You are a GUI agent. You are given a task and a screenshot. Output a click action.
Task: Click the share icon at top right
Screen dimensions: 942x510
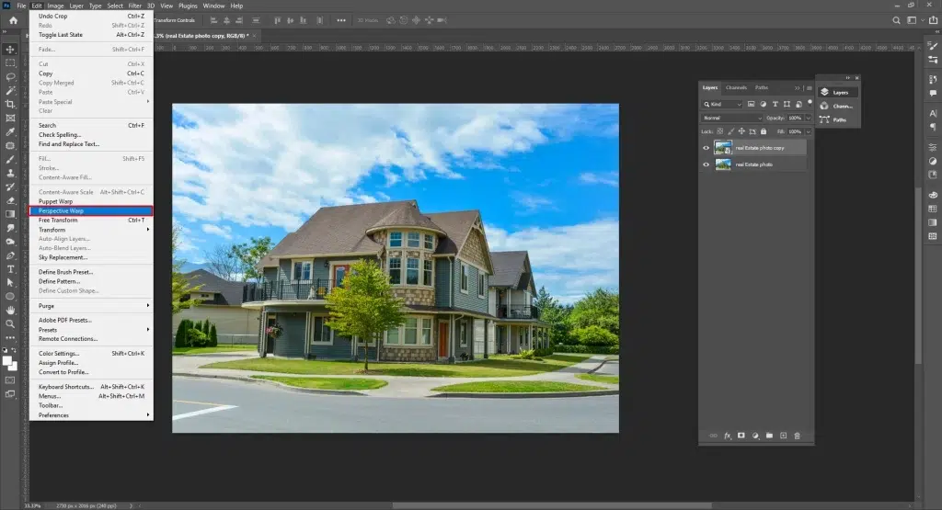pos(933,20)
